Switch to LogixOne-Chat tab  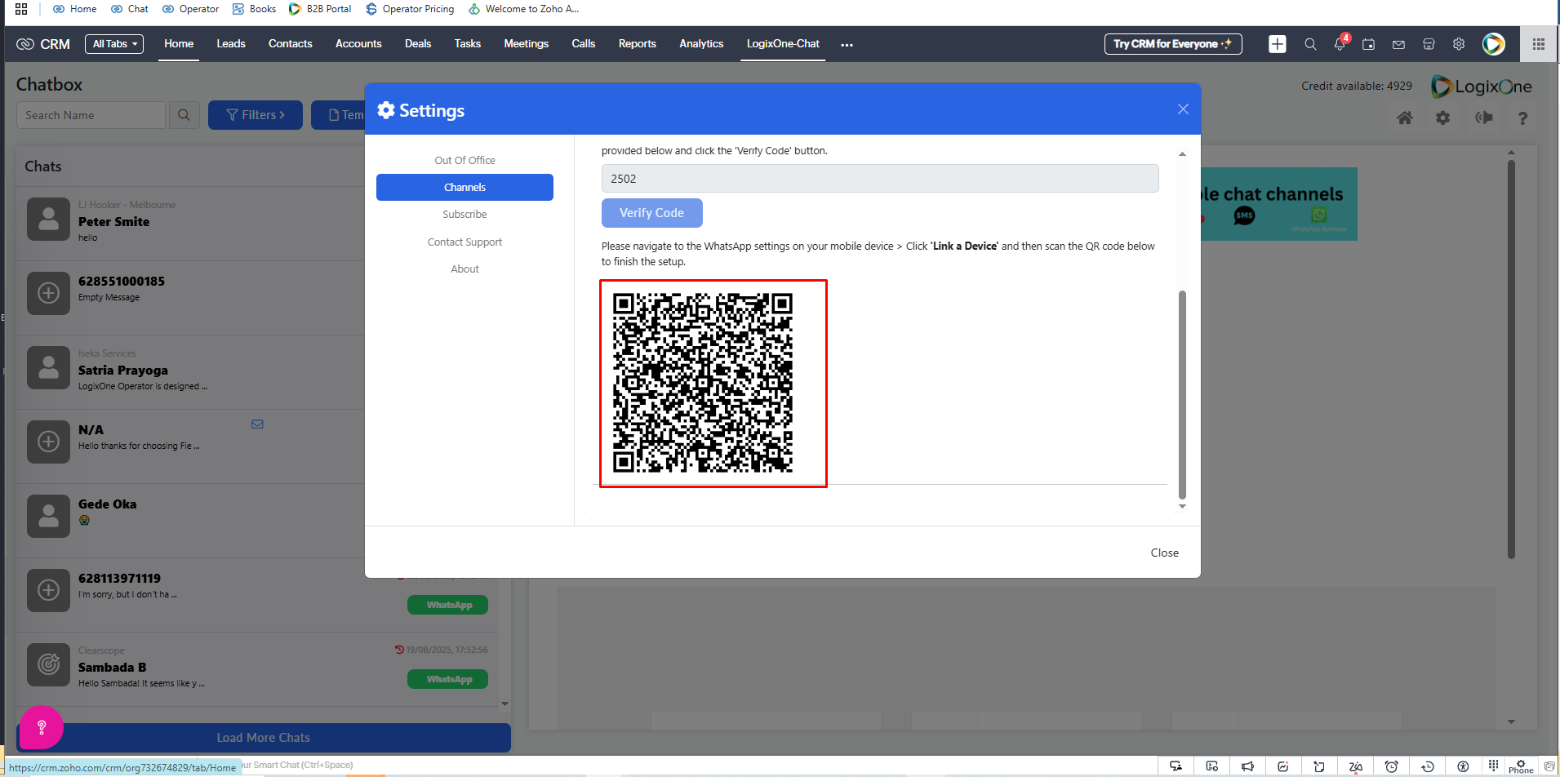coord(783,44)
